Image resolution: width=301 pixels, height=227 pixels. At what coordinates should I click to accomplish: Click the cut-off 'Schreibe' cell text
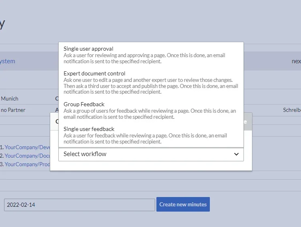point(292,110)
